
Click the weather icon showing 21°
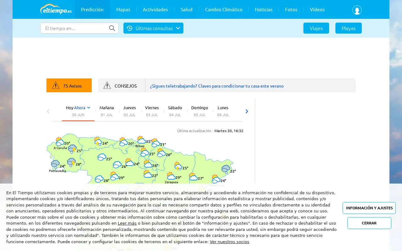pos(155,143)
